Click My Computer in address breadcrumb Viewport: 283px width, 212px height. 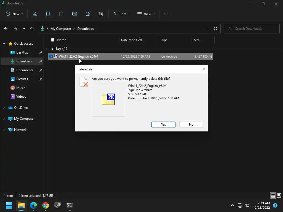pyautogui.click(x=61, y=29)
